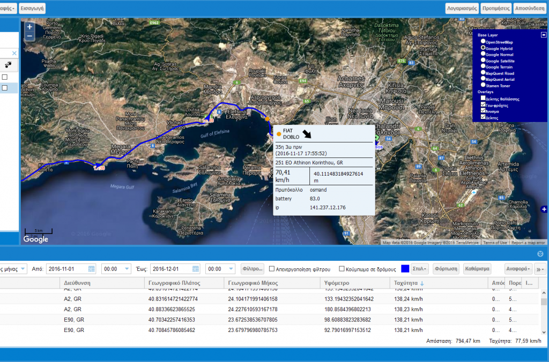The height and width of the screenshot is (362, 549).
Task: Click the table scrollbar up arrow
Action: coord(544,292)
